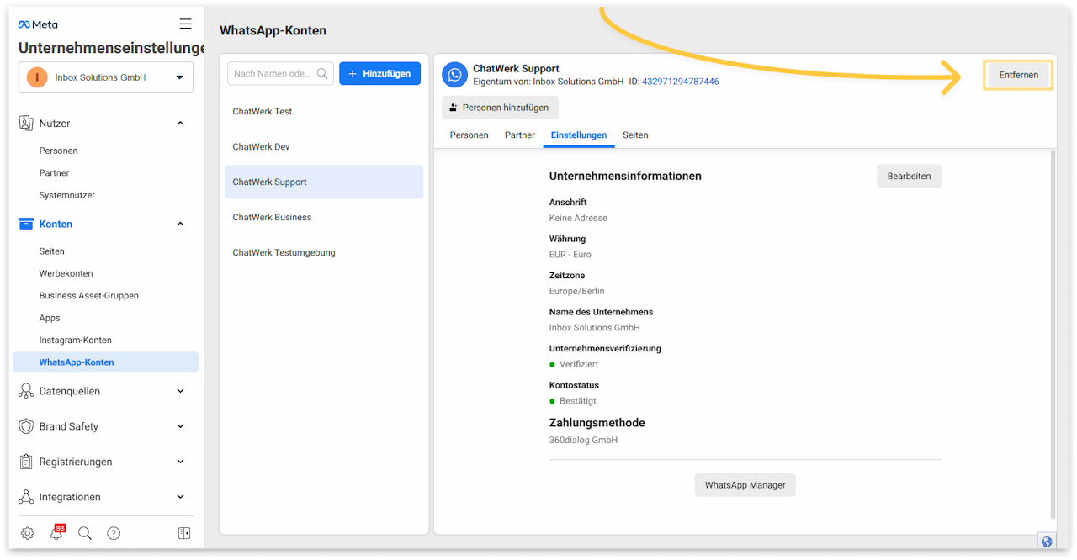Select ChatWerk Business in account list

[x=272, y=217]
